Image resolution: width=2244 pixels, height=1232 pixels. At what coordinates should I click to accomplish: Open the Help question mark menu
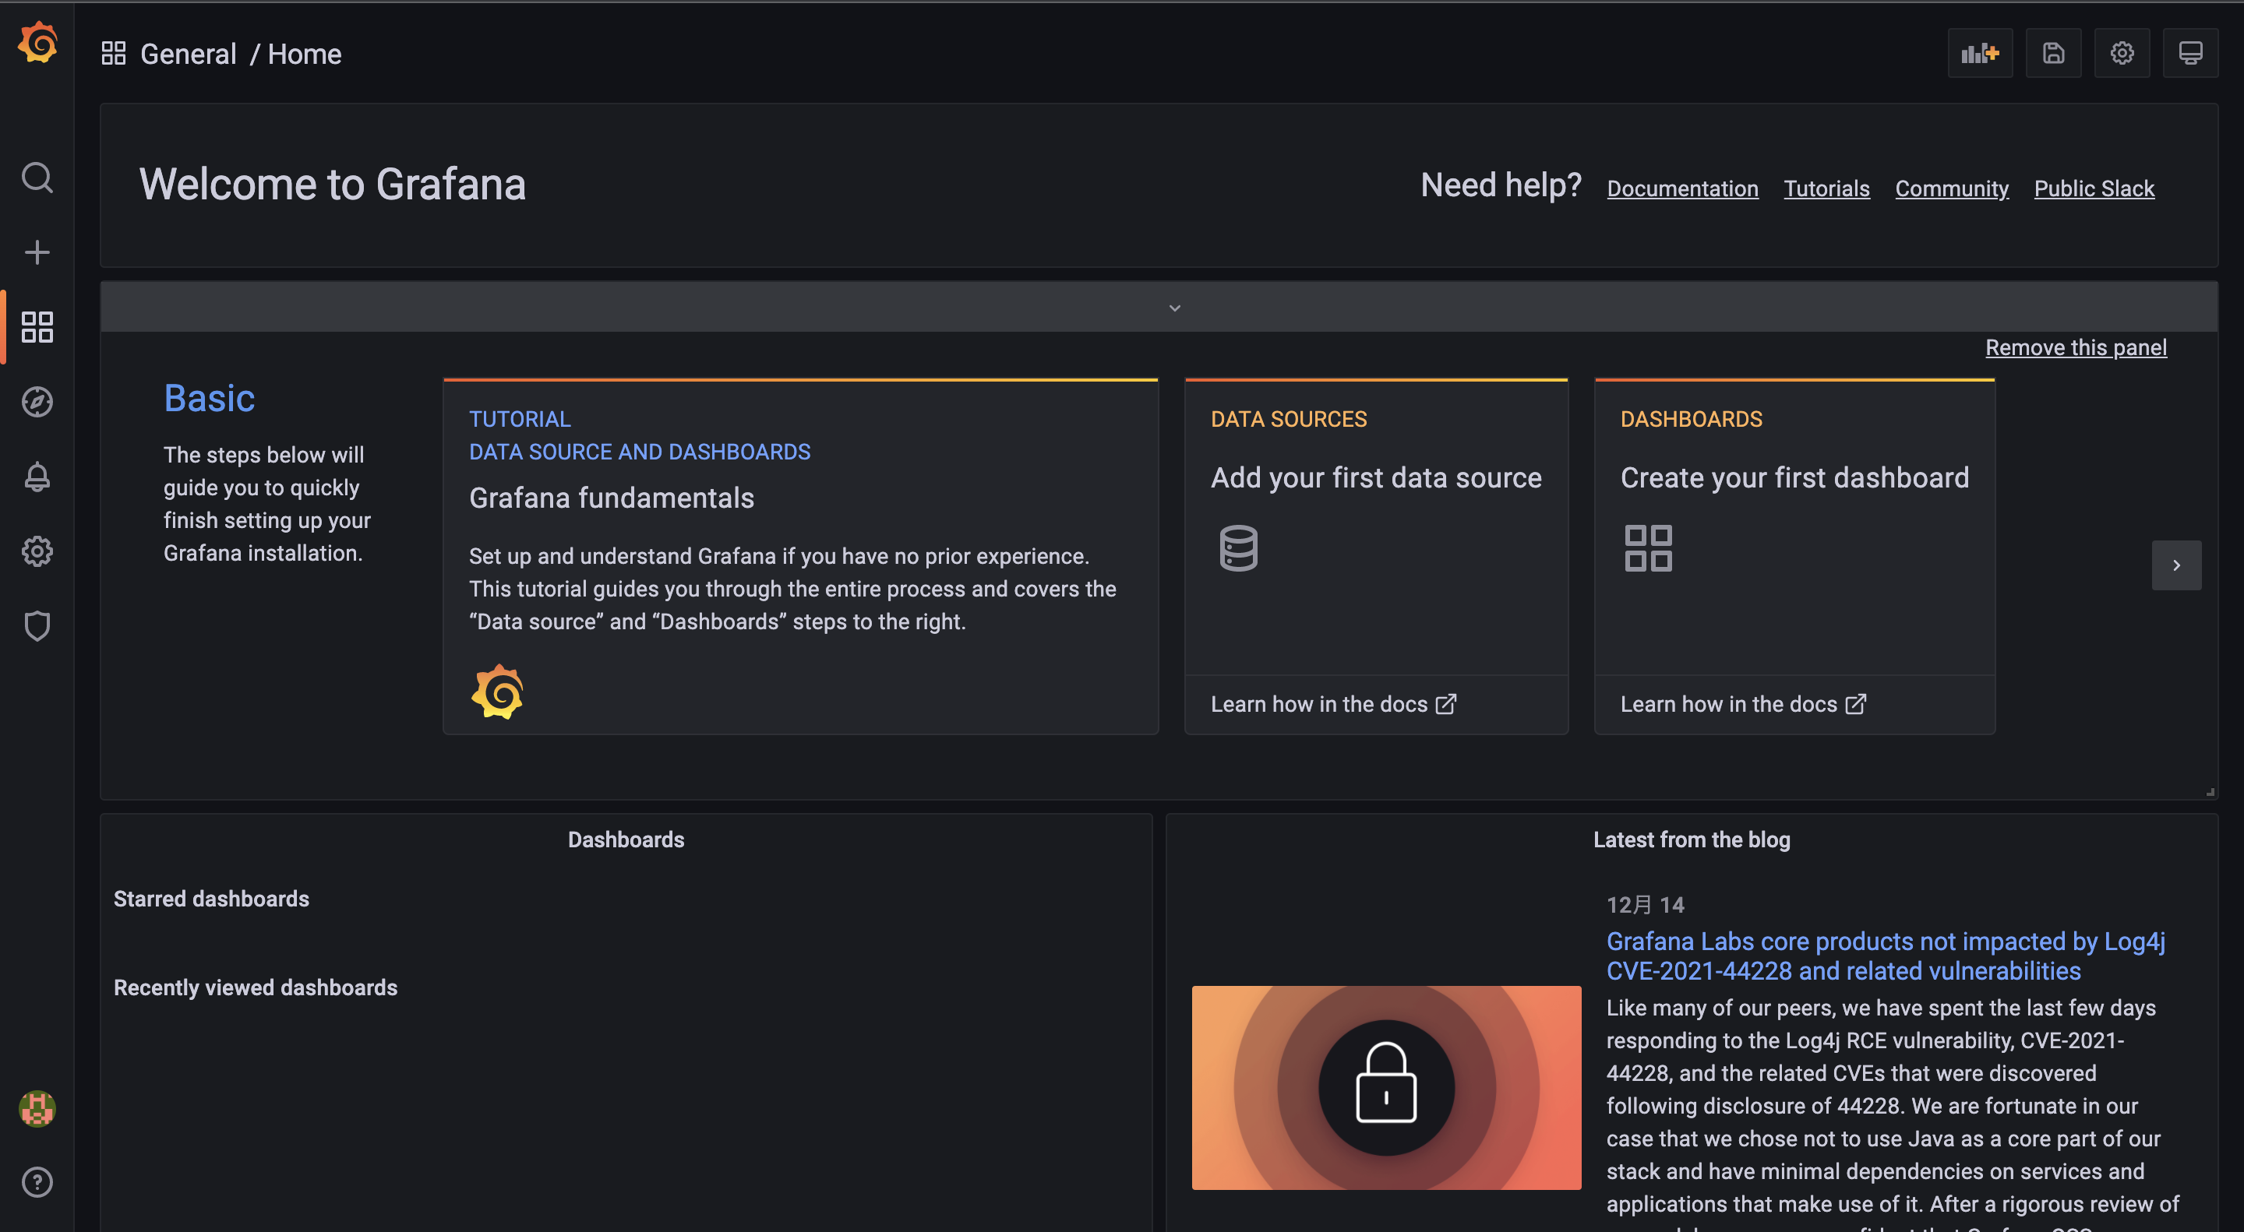(x=37, y=1182)
